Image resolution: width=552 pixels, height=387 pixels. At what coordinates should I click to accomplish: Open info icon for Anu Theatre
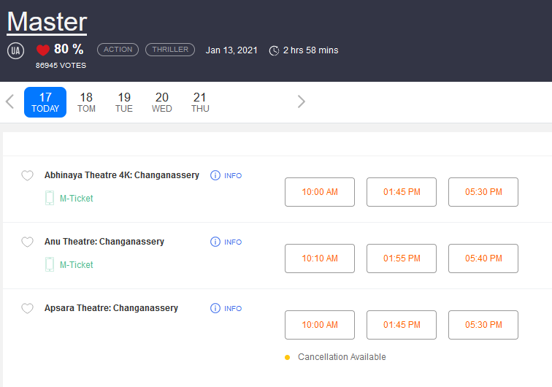point(215,242)
